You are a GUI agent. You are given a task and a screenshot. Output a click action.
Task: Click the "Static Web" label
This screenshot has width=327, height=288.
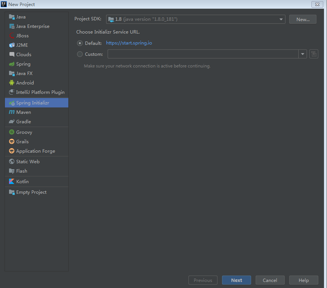click(28, 162)
